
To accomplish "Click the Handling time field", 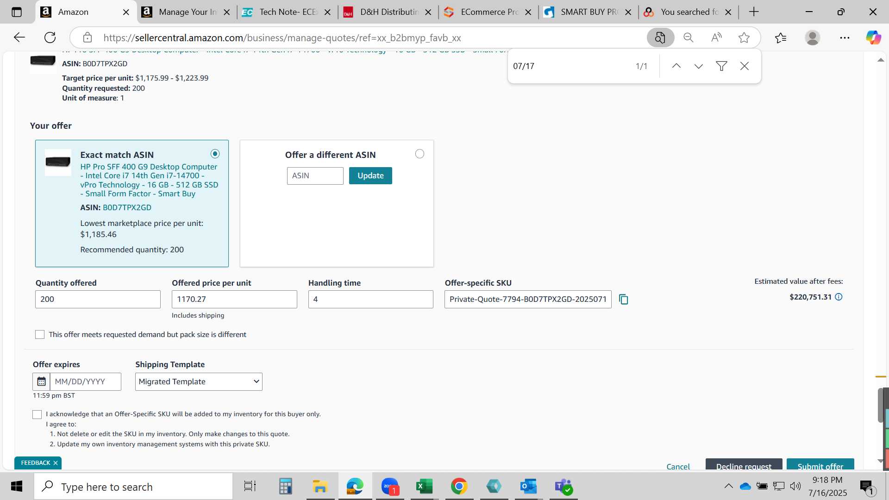I will click(x=371, y=299).
